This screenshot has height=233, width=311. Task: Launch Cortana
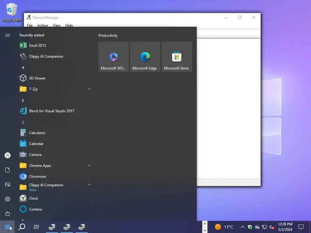tap(55, 209)
